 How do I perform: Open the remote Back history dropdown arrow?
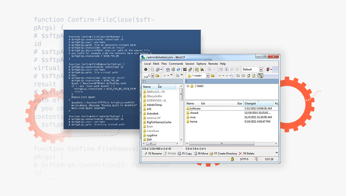(223, 76)
